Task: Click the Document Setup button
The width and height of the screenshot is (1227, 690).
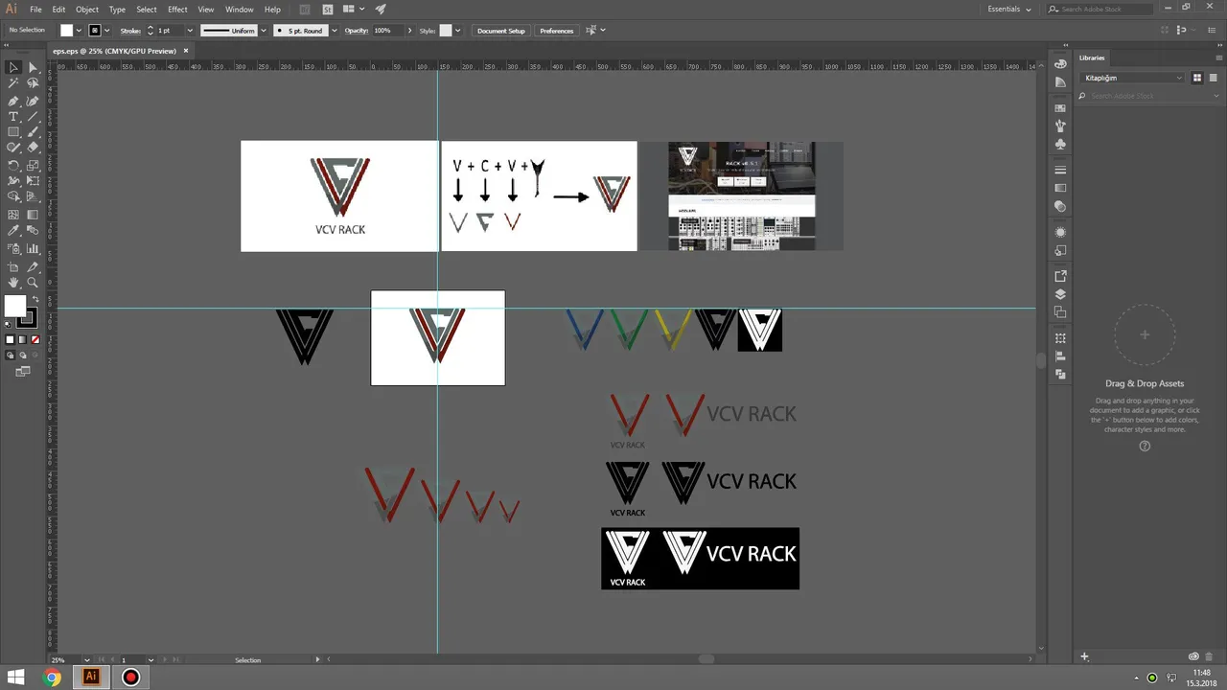Action: pos(501,31)
